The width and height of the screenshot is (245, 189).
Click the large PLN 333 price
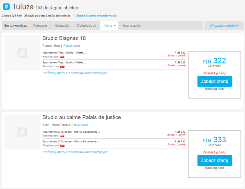[x=214, y=140]
